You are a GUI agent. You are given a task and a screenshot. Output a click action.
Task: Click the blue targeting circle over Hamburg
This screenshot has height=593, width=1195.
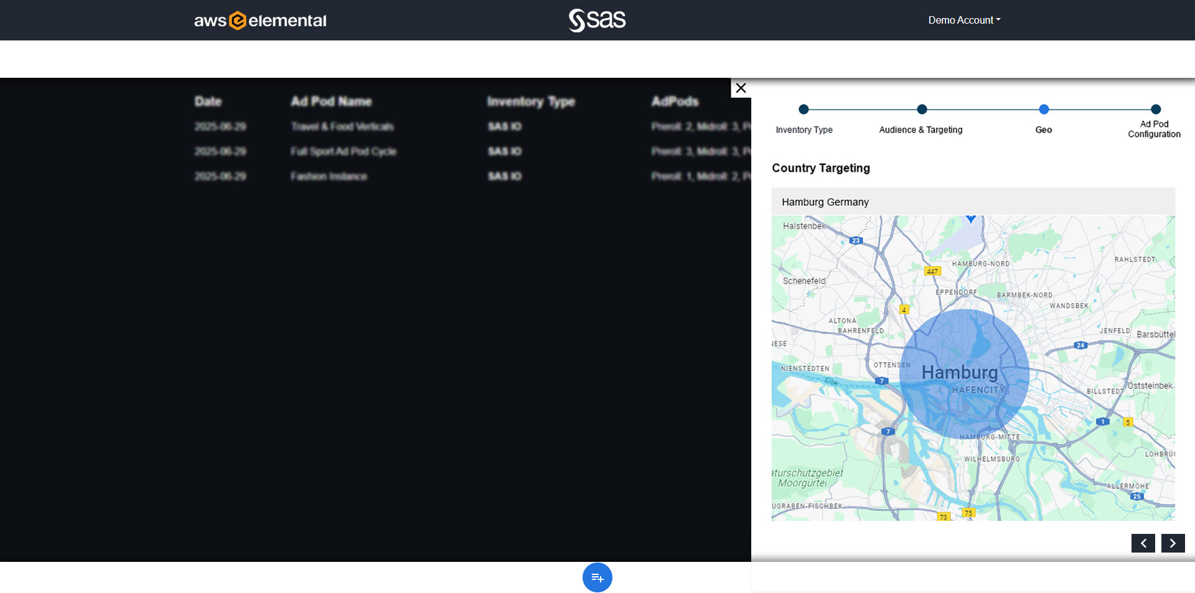click(x=964, y=374)
